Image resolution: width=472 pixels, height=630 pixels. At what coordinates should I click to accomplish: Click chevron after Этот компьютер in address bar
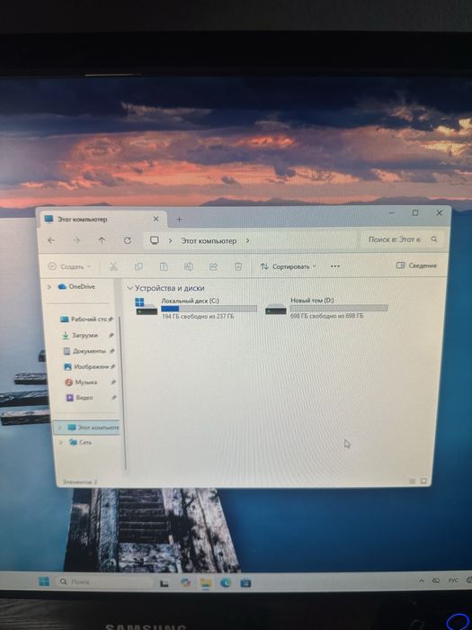click(x=247, y=240)
